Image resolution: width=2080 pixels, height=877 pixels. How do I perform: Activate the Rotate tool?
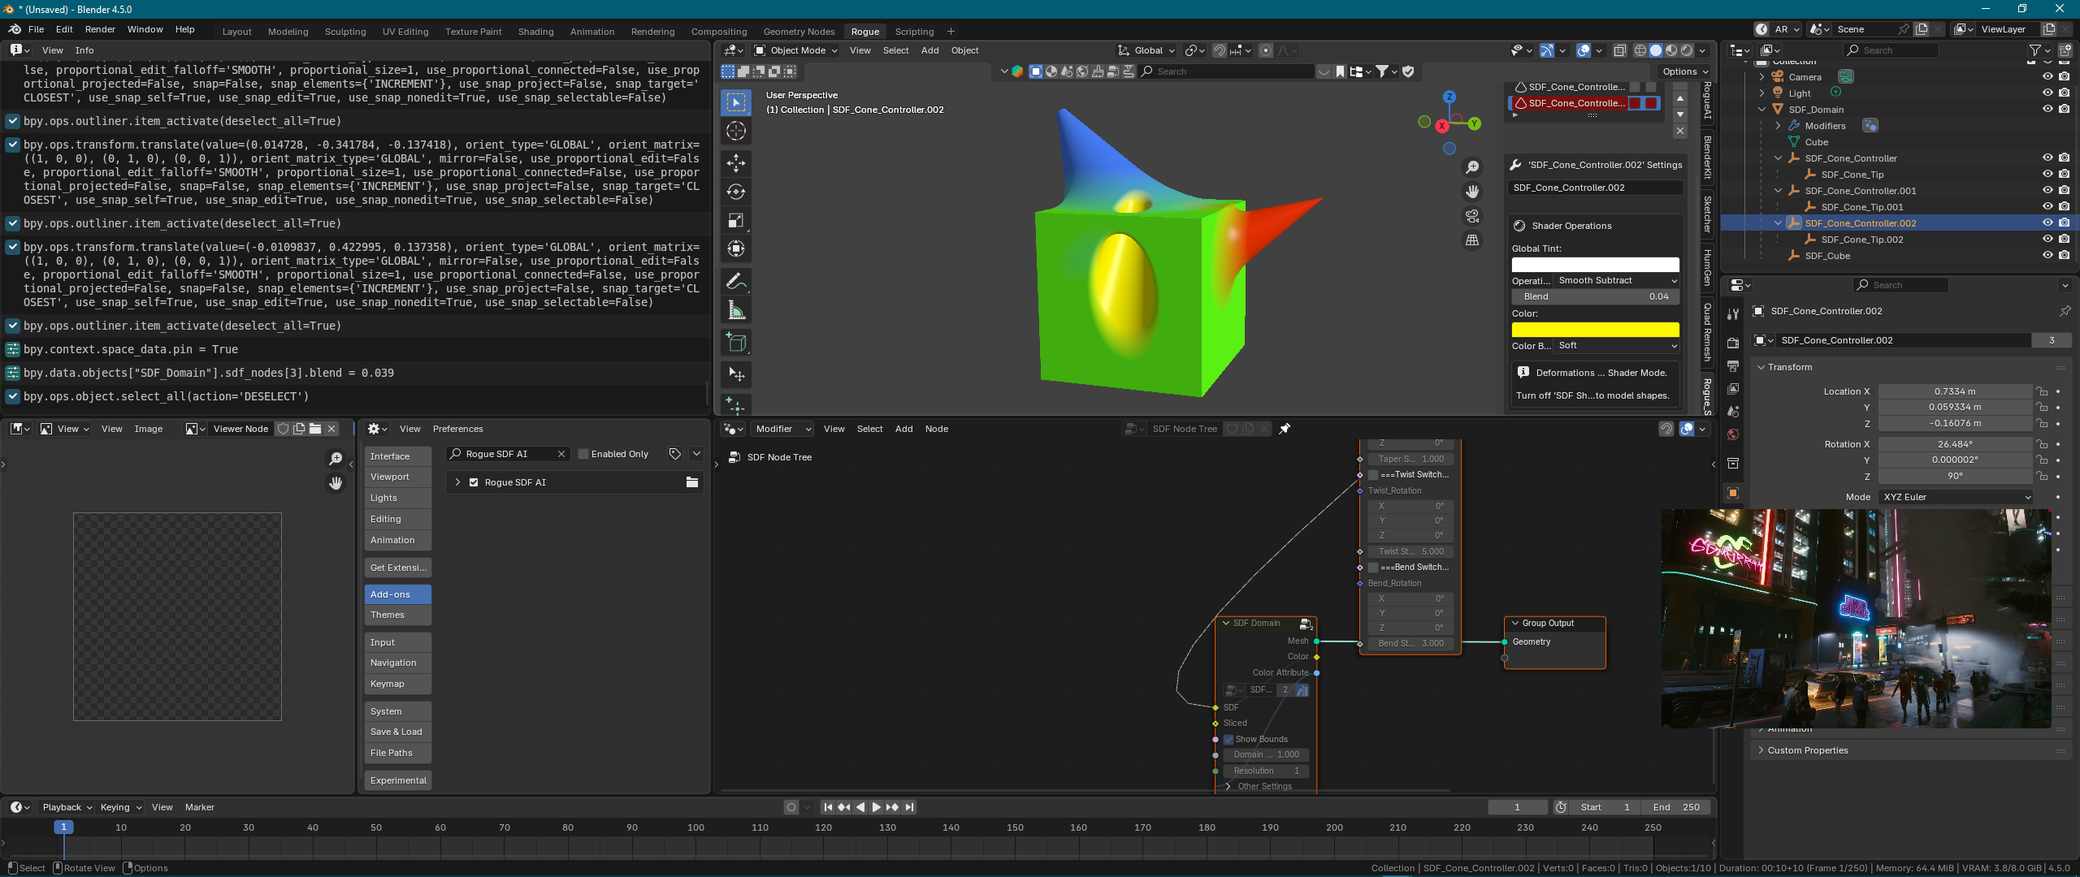point(736,192)
